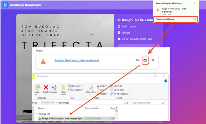The image size is (206, 124).
Task: Click the VLC cone icon in Today's download row
Action: click(x=43, y=61)
